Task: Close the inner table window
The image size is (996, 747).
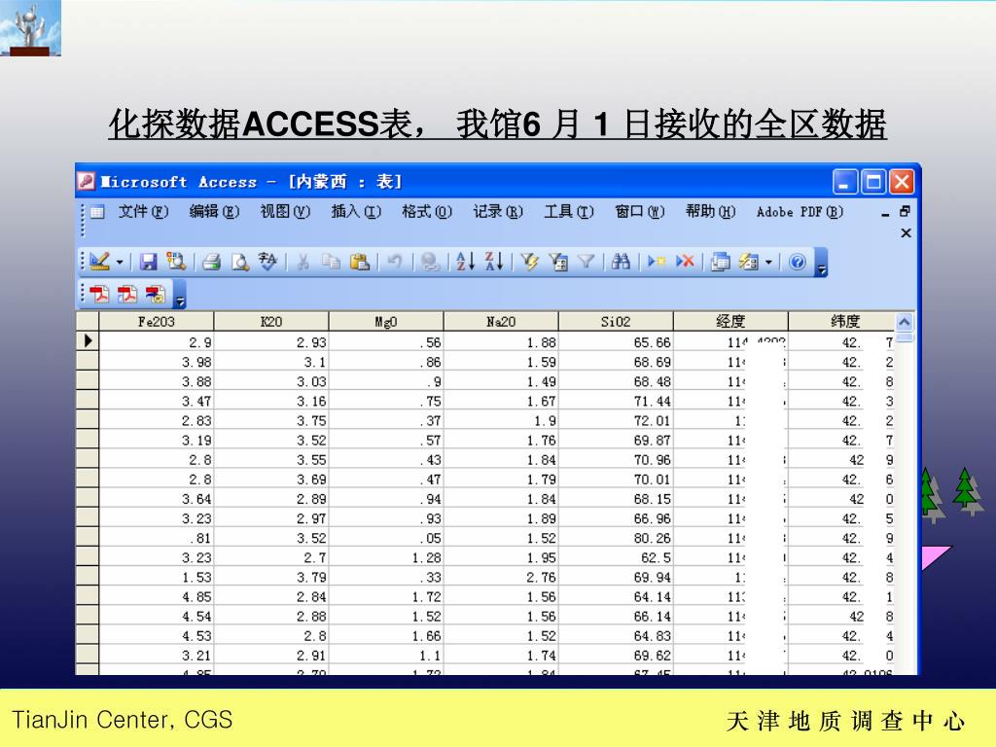Action: pos(907,233)
